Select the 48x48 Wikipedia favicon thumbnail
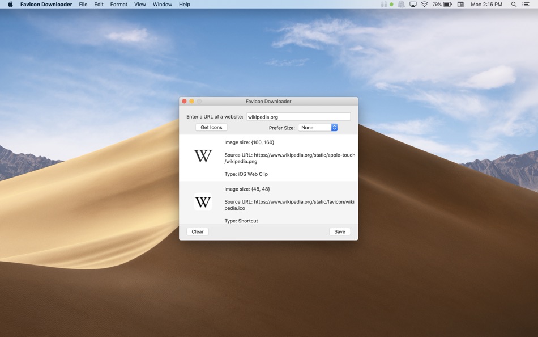The image size is (538, 337). pyautogui.click(x=203, y=202)
